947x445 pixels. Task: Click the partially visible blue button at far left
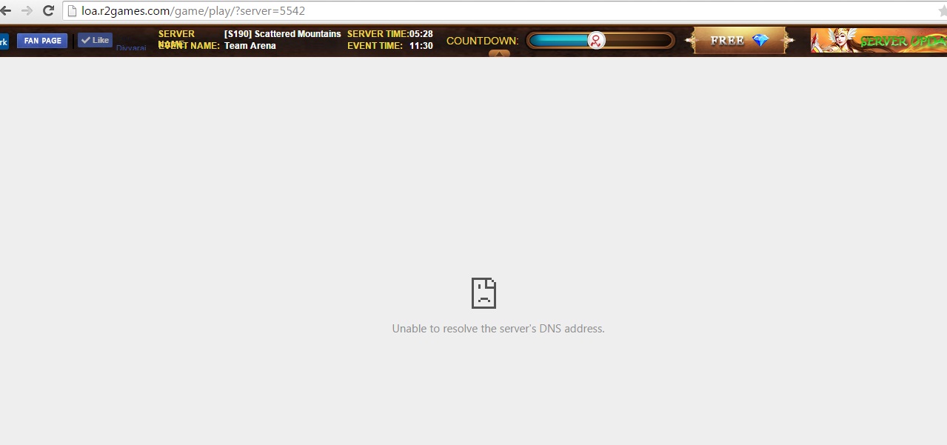tap(4, 41)
